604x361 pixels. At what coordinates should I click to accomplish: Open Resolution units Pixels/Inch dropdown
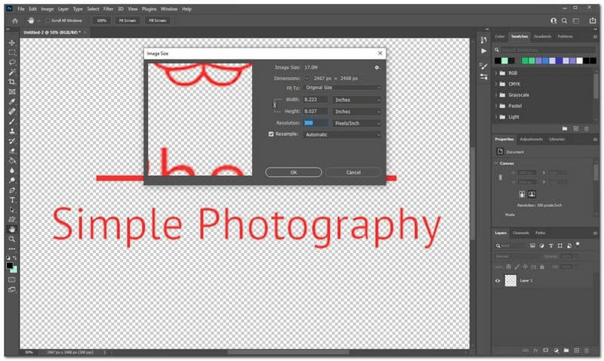click(356, 123)
